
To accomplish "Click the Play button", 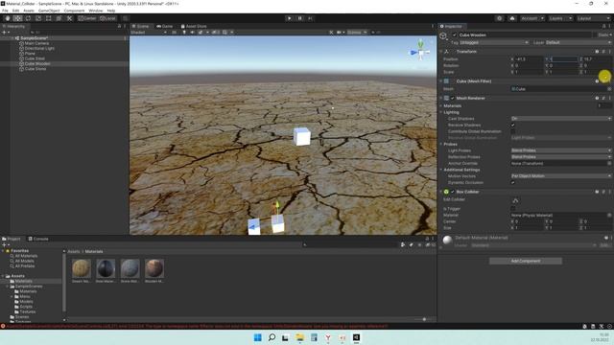I will (290, 18).
